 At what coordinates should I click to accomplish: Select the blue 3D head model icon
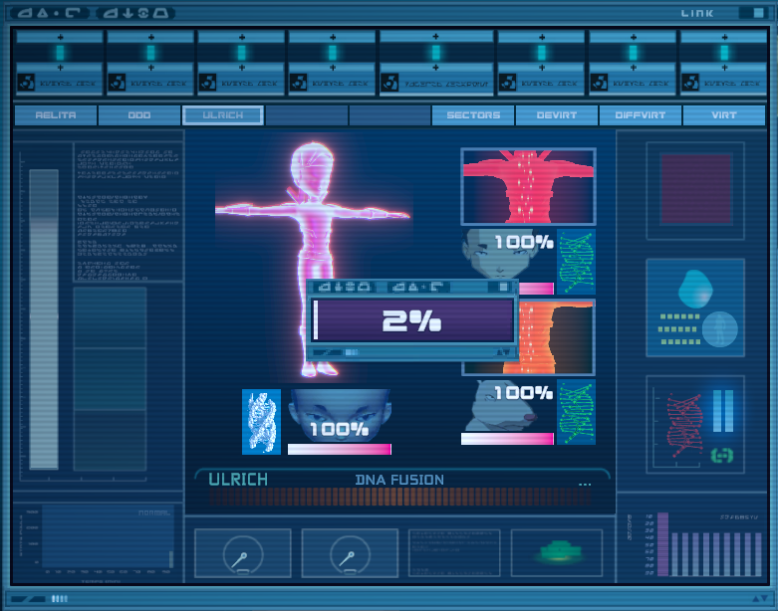pyautogui.click(x=695, y=290)
